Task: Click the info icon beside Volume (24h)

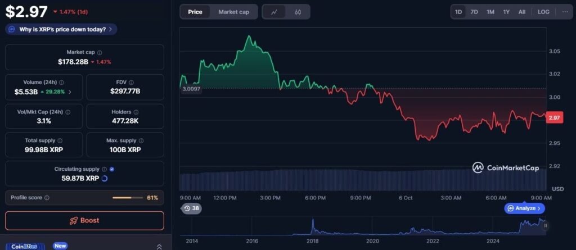Action: click(x=62, y=83)
